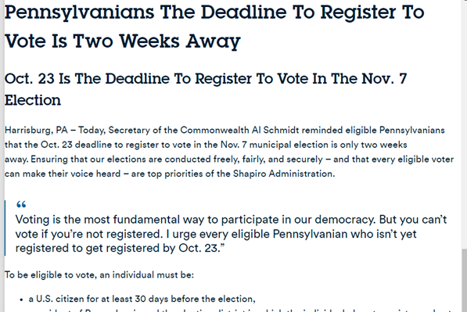Click the 'Pennsylvanians The Deadline To Register' headline line
Screen dimensions: 467x312
pos(214,13)
